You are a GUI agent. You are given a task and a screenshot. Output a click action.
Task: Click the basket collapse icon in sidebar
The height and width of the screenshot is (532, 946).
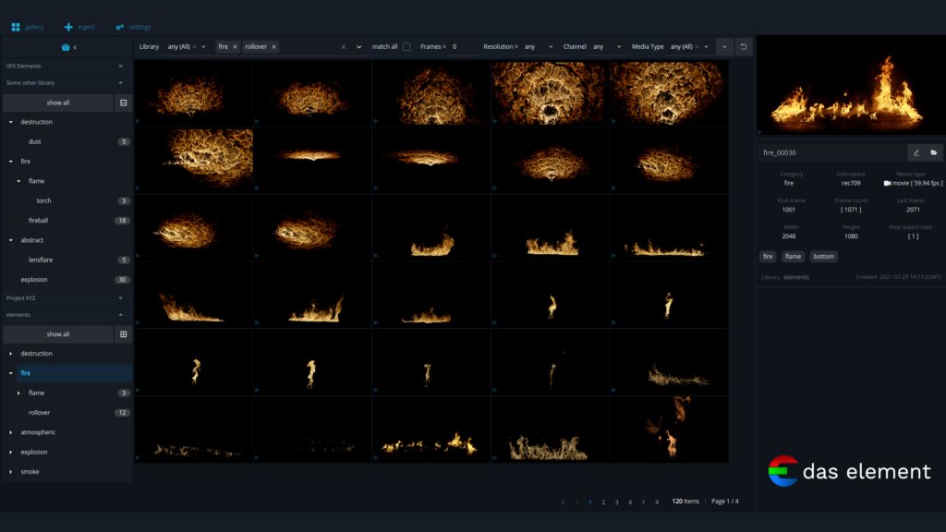(x=68, y=47)
